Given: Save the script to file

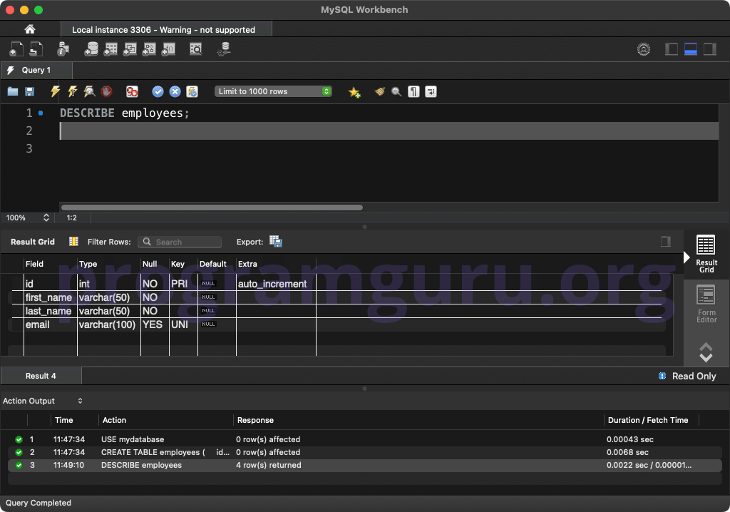Looking at the screenshot, I should (29, 91).
